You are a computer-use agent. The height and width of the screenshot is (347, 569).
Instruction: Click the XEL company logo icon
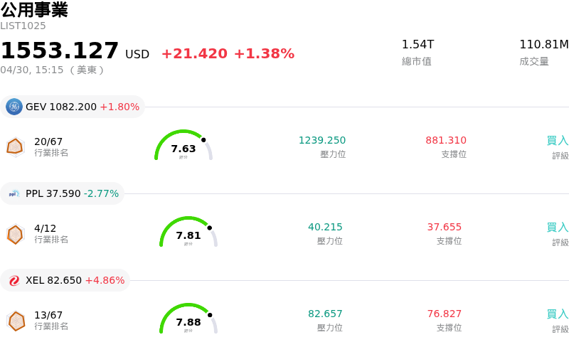click(x=14, y=280)
